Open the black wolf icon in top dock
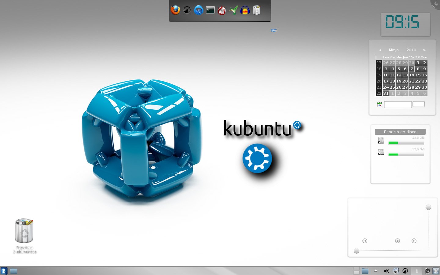The height and width of the screenshot is (275, 440). coord(187,10)
